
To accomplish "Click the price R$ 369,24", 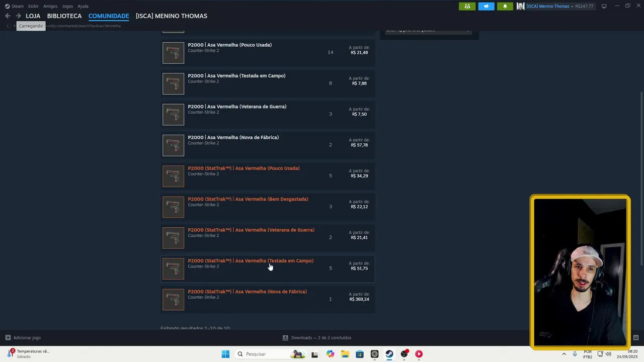I will click(359, 299).
